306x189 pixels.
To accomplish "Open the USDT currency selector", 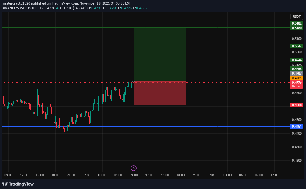I will [297, 17].
